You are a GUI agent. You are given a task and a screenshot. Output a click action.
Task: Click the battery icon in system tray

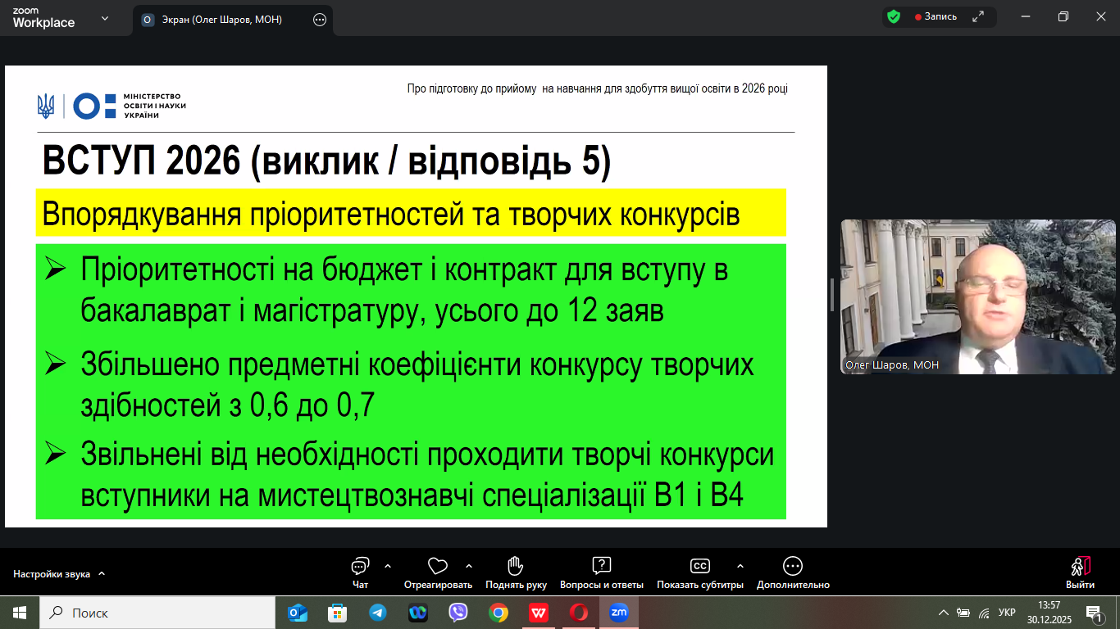[x=963, y=613]
